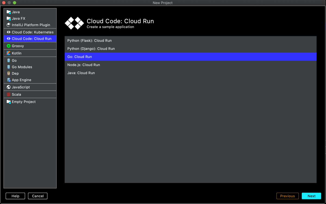Viewport: 326px width, 204px height.
Task: Click the IntelliJ Platform Plugin icon
Action: (x=9, y=25)
